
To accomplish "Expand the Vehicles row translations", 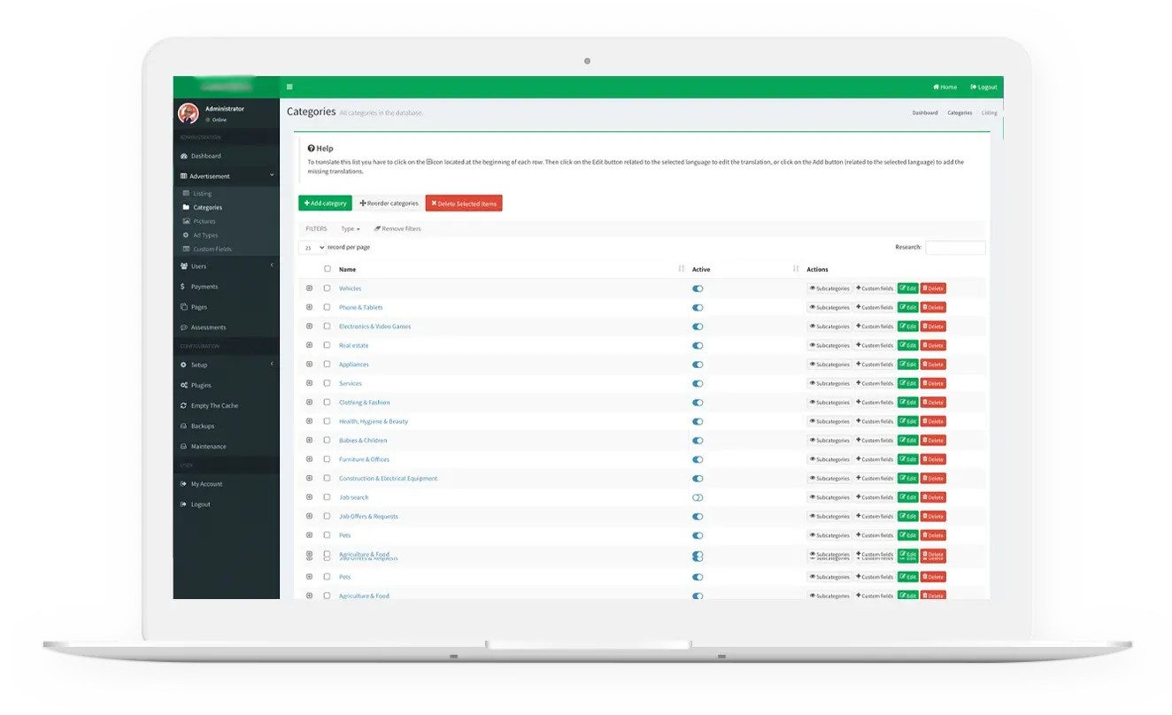I will coord(309,288).
